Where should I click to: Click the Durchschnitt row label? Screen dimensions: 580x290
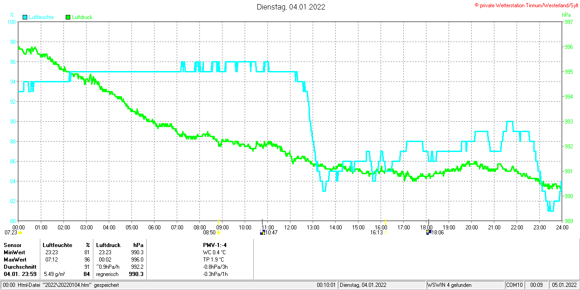coord(20,267)
